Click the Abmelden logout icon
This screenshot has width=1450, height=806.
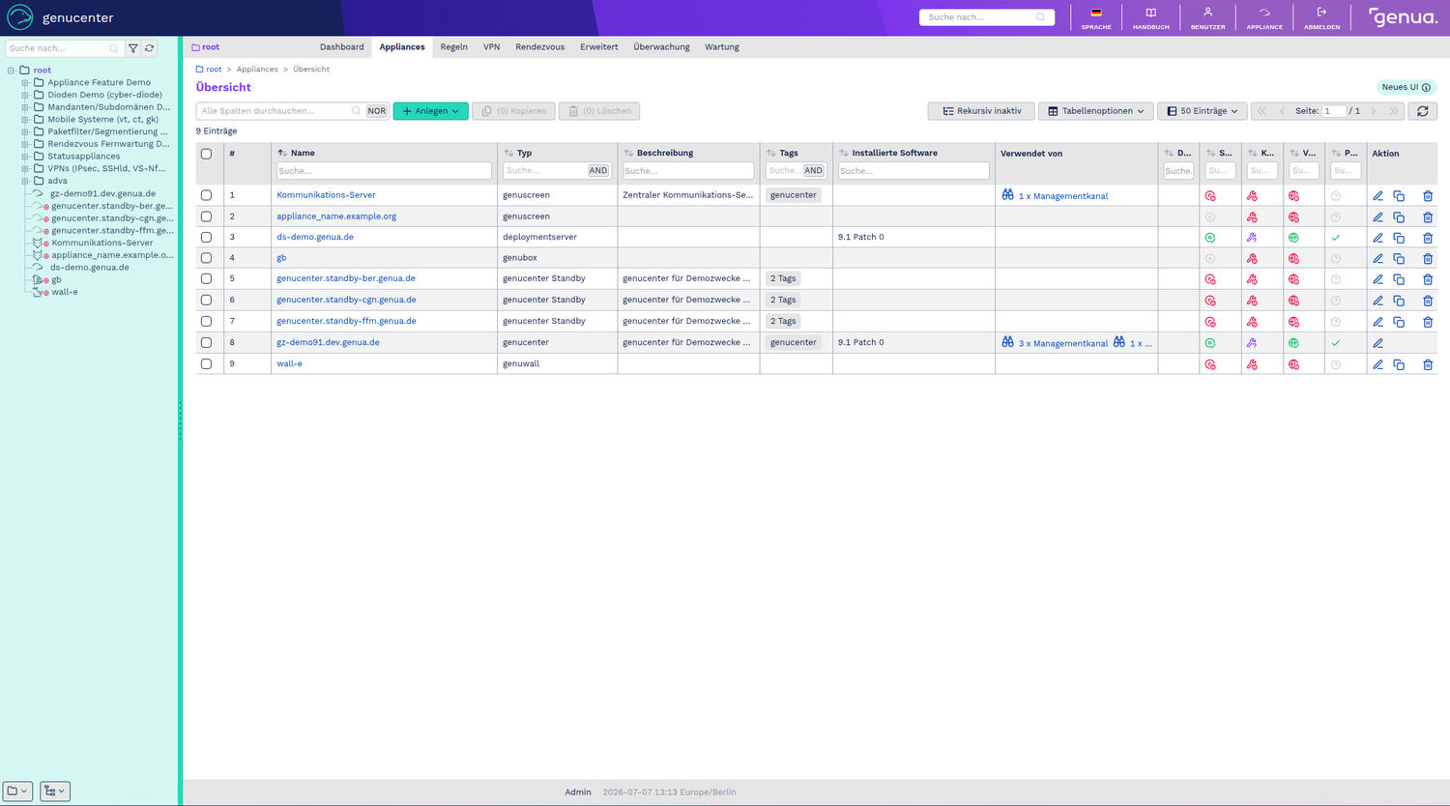(1321, 13)
